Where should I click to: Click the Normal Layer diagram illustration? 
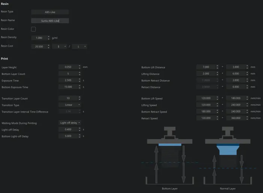tap(228, 155)
